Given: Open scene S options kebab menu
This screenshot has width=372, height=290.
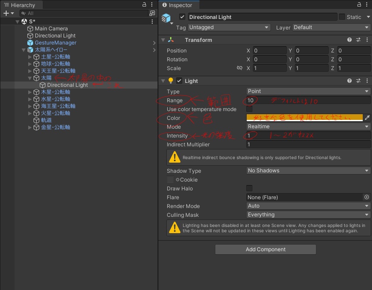Looking at the screenshot, I should [x=152, y=22].
